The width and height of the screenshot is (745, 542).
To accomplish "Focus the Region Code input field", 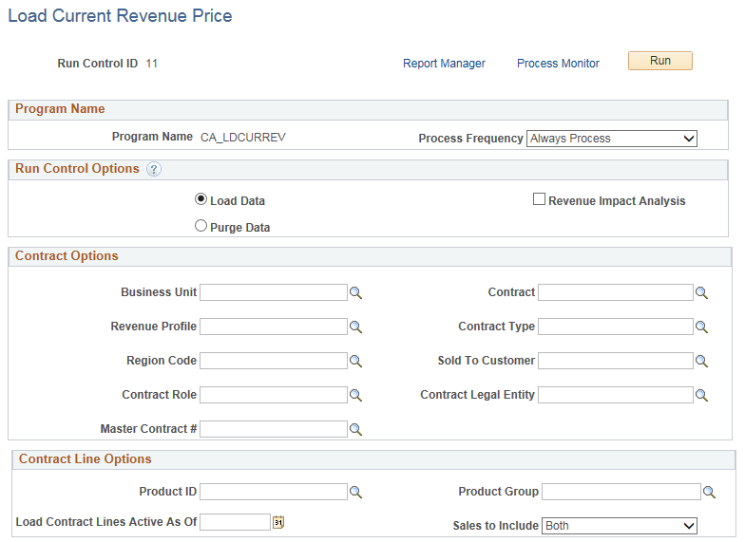I will 274,361.
